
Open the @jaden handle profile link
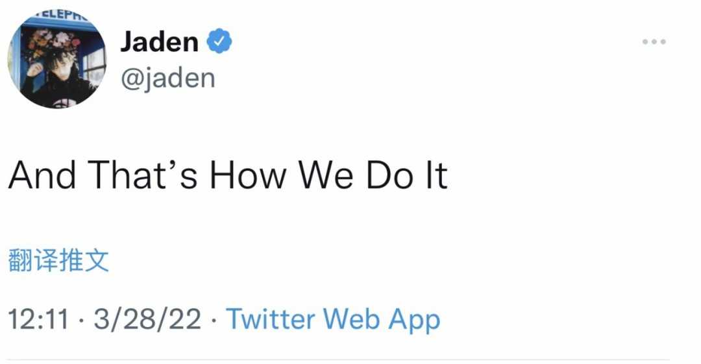click(x=167, y=79)
